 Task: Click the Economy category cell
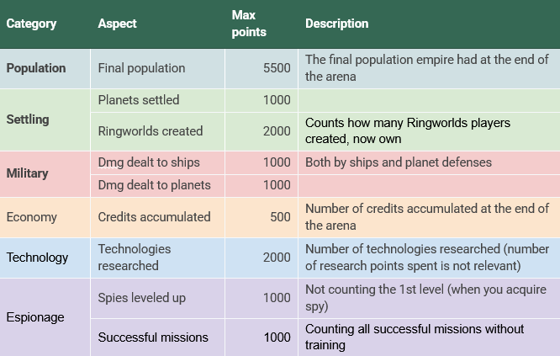(x=45, y=217)
